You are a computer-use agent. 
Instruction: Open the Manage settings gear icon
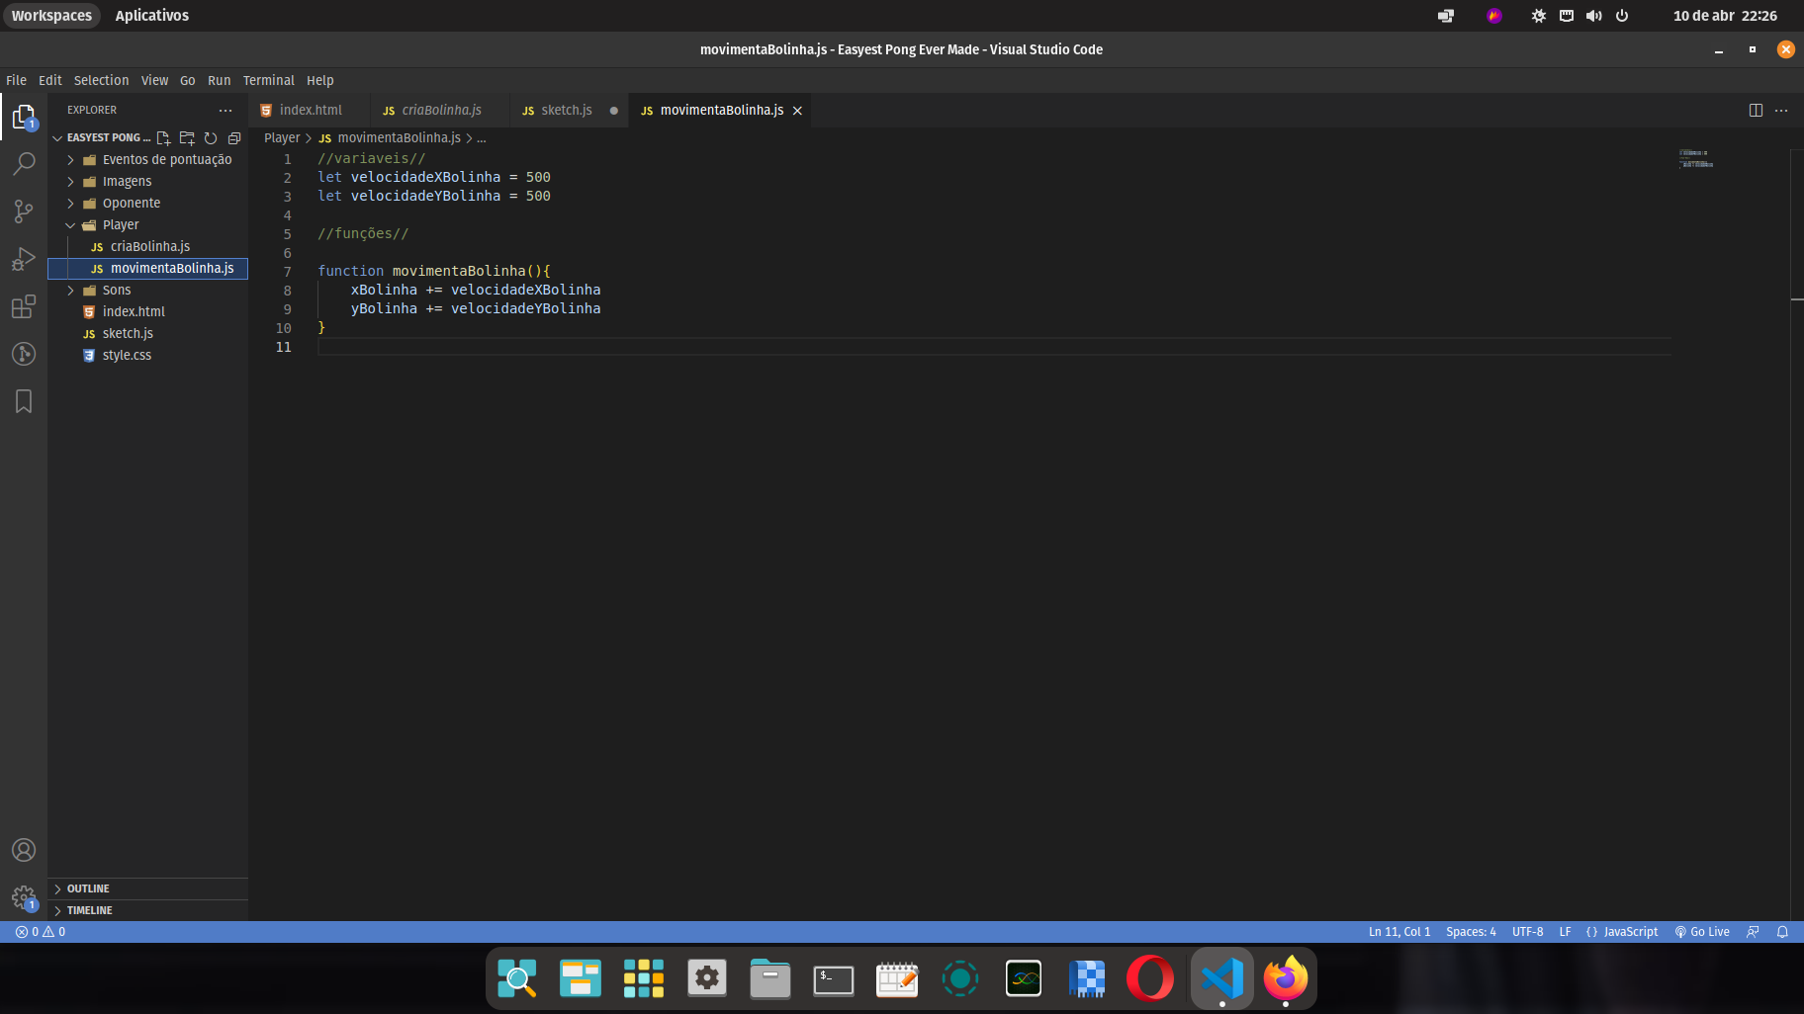tap(24, 897)
